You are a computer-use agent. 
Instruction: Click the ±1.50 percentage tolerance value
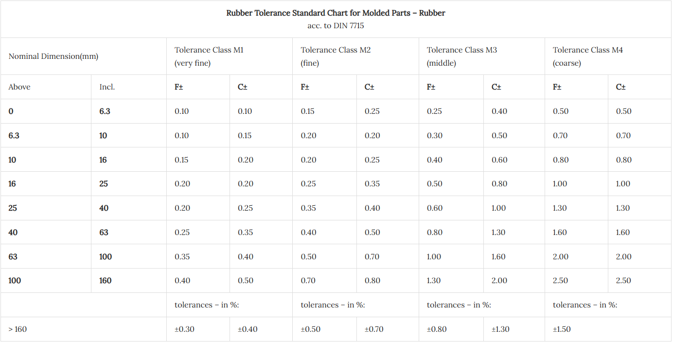pyautogui.click(x=562, y=329)
